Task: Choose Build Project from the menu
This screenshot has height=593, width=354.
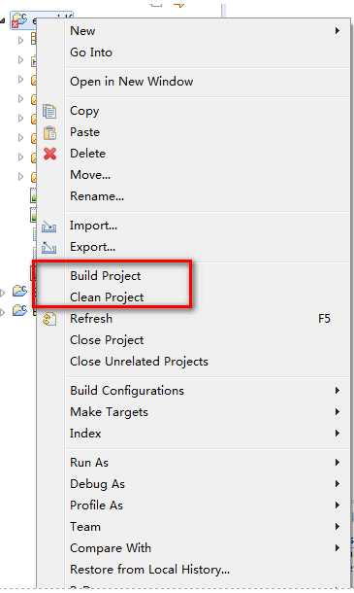Action: click(x=106, y=276)
